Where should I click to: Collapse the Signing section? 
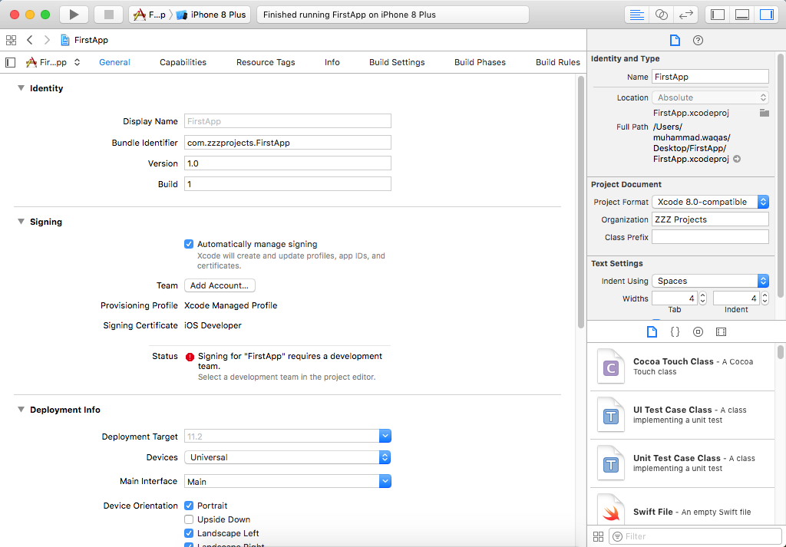tap(21, 222)
